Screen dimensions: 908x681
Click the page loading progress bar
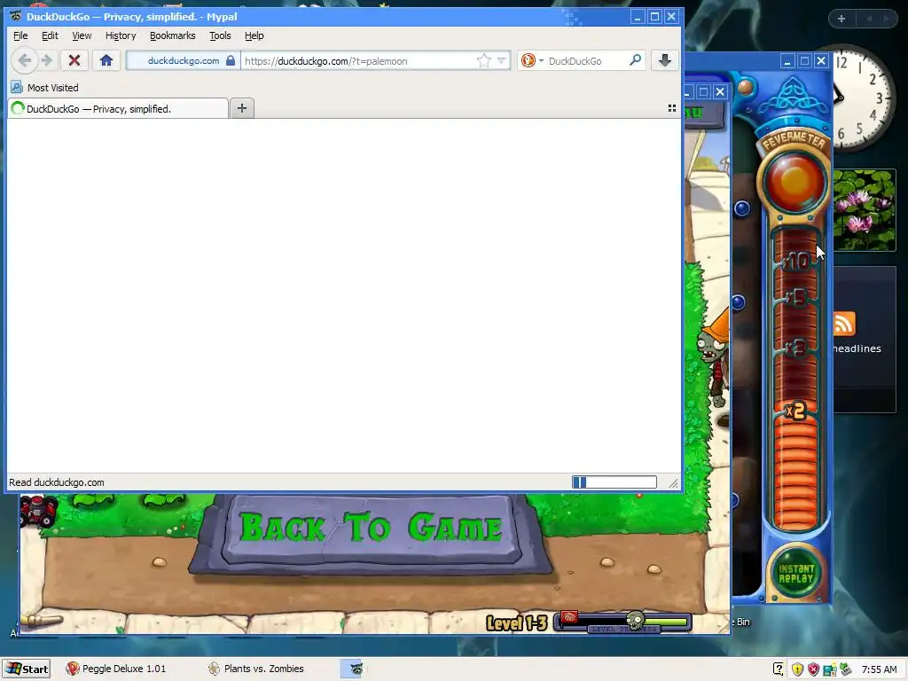click(x=614, y=481)
